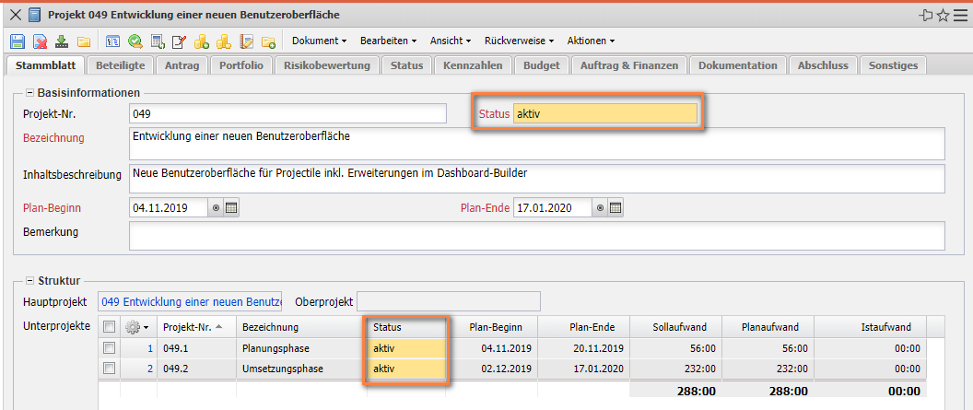Image resolution: width=973 pixels, height=410 pixels.
Task: Open the Dokument dropdown menu
Action: coord(319,41)
